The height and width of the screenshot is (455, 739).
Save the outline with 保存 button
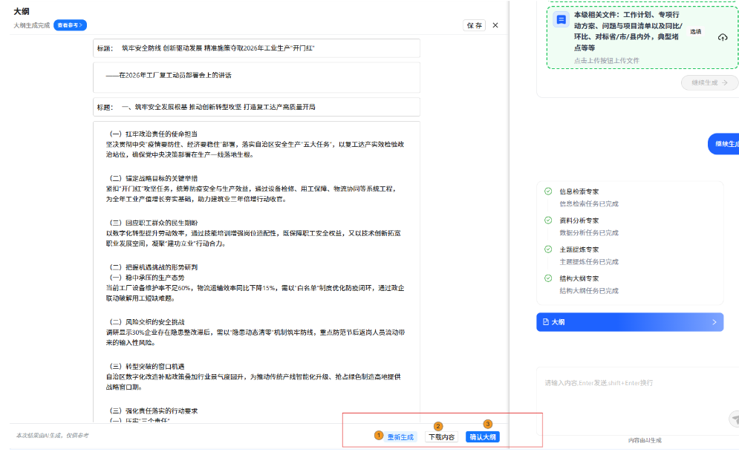[x=474, y=25]
